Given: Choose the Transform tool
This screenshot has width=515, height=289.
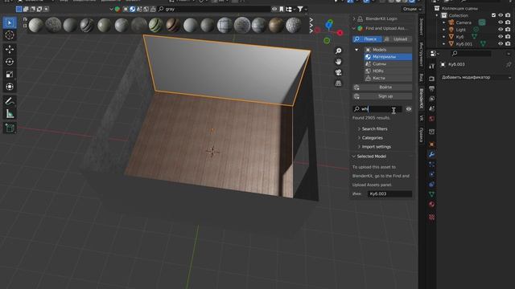Looking at the screenshot, I should [x=10, y=87].
